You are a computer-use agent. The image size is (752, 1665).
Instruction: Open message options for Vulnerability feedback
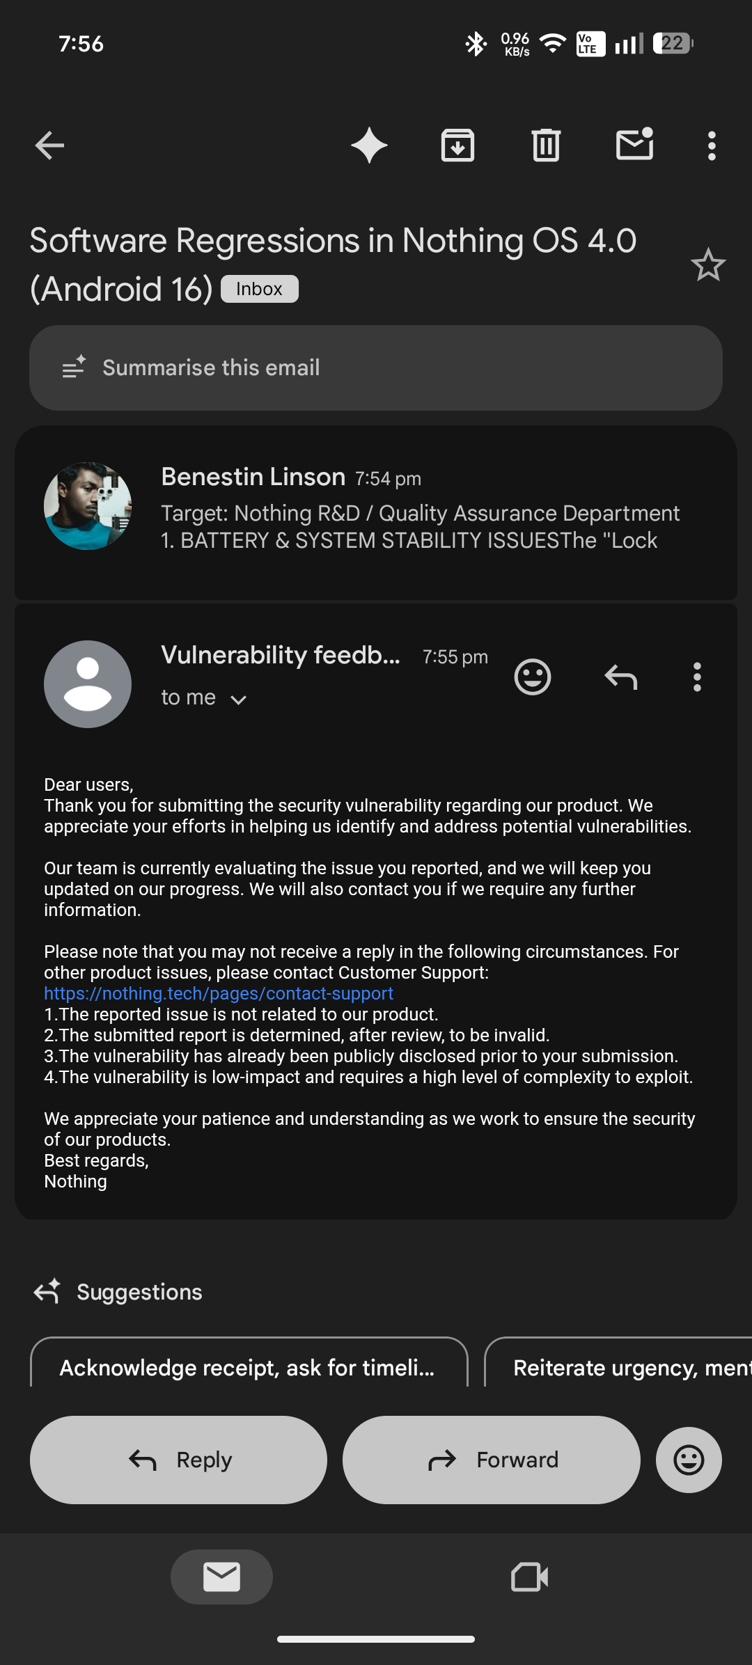point(697,677)
